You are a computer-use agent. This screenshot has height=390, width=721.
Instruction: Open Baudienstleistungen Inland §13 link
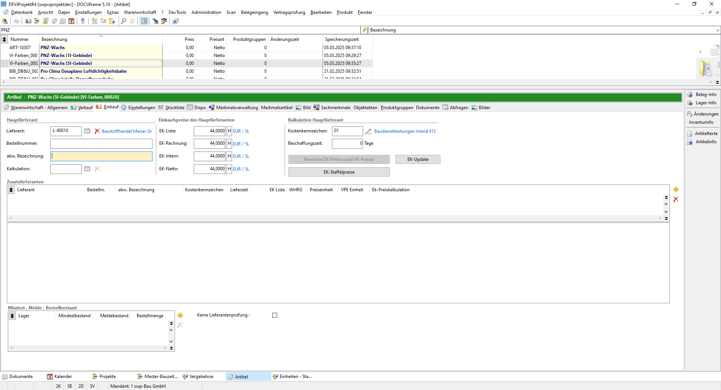tap(405, 131)
